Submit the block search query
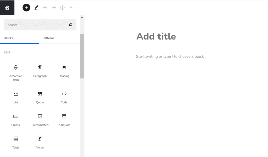The image size is (268, 157). tap(70, 25)
